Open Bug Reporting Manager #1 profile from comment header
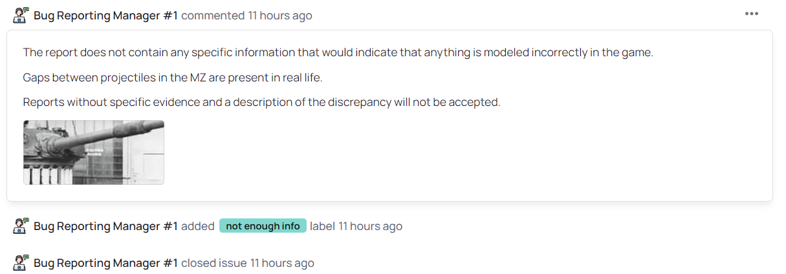This screenshot has width=786, height=274. (105, 16)
